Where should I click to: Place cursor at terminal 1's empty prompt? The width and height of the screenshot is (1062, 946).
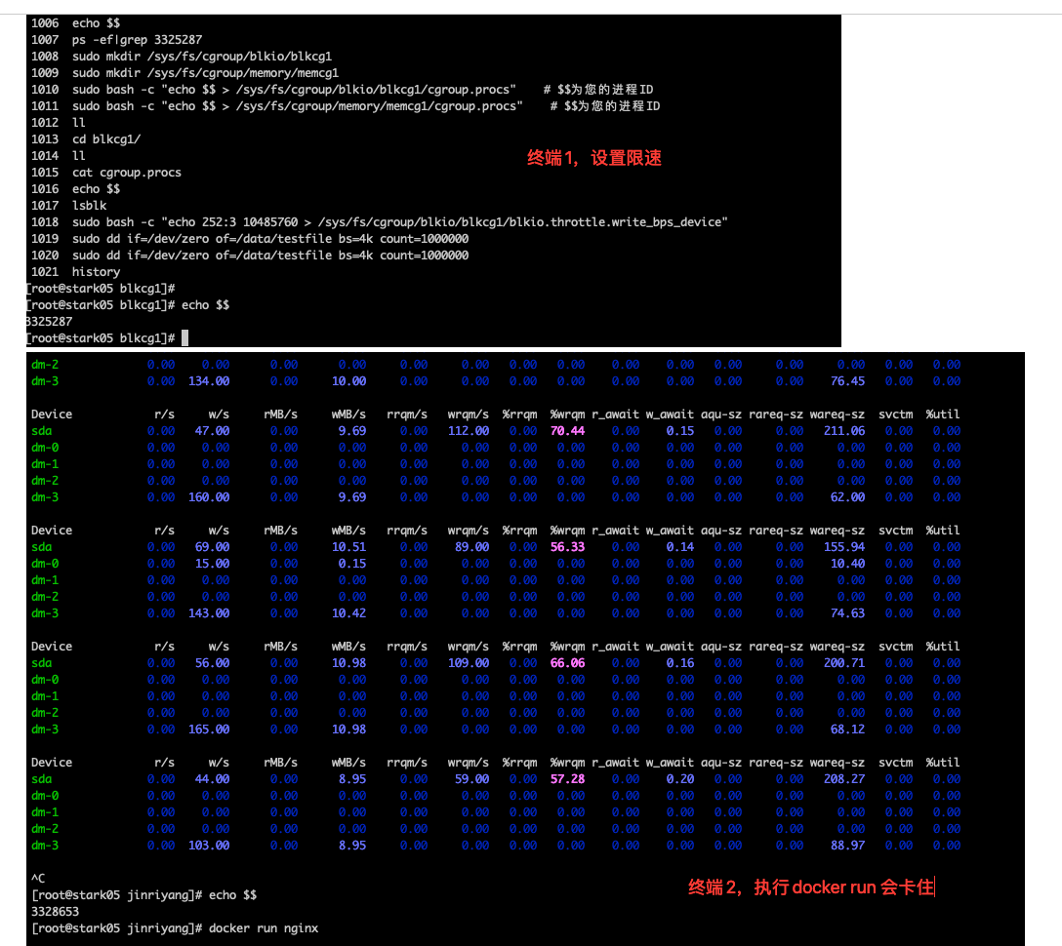(x=184, y=337)
